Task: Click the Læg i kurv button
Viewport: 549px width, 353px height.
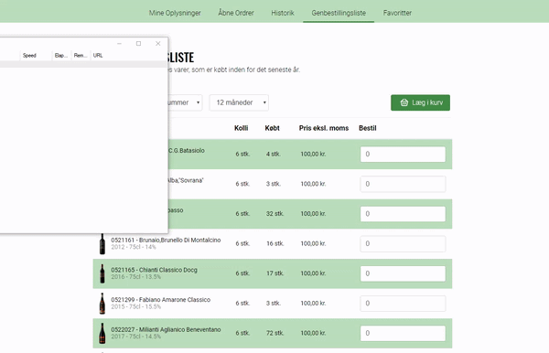Action: (x=421, y=102)
